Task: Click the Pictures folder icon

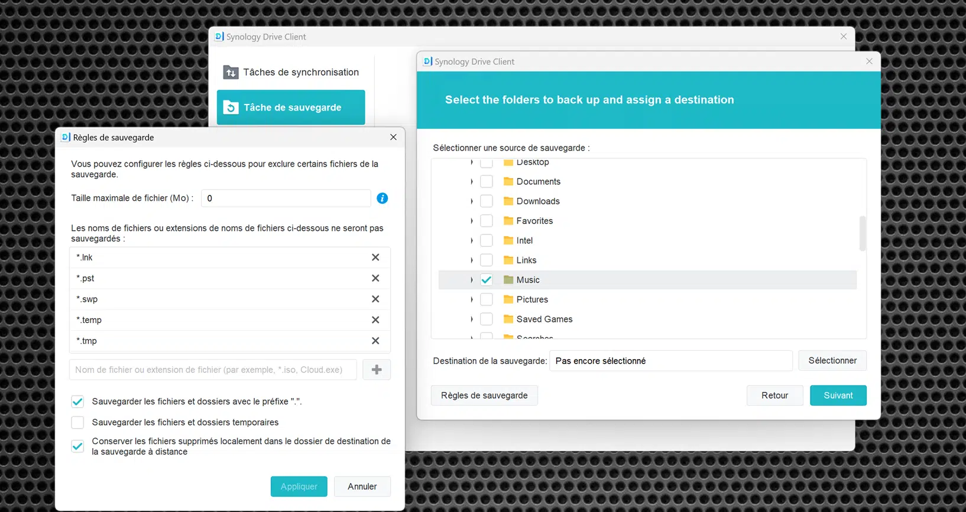Action: 508,299
